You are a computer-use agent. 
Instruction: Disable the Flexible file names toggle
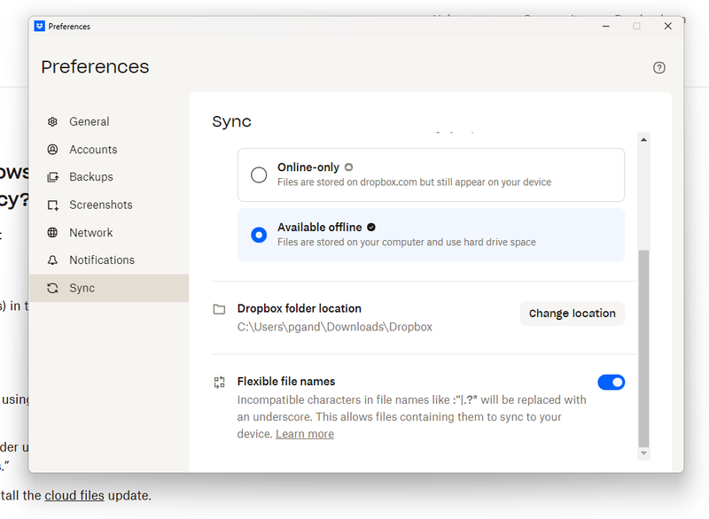[x=611, y=382]
